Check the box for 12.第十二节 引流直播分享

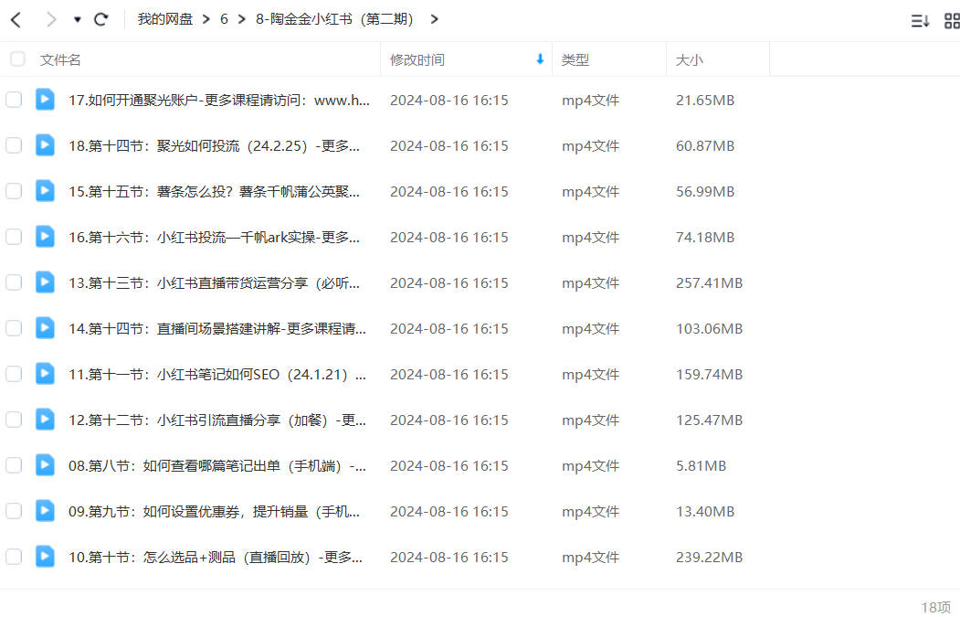tap(14, 420)
